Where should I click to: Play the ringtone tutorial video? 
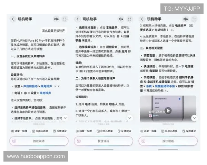tap(168, 111)
